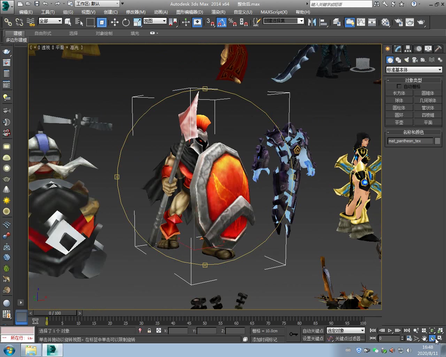Click Zoom Extents Selected icon
The width and height of the screenshot is (446, 357).
click(x=432, y=331)
